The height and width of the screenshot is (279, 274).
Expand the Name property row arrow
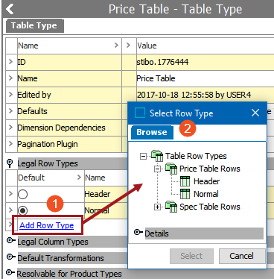tap(11, 78)
